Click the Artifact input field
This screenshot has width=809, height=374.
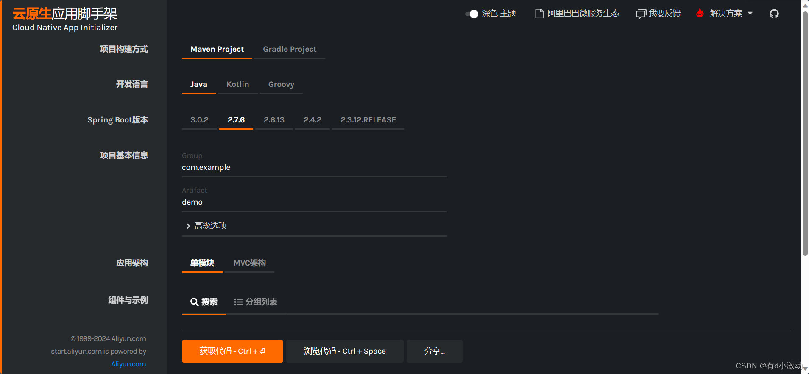coord(314,202)
